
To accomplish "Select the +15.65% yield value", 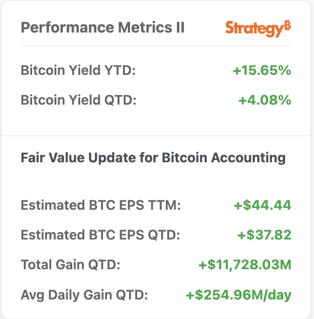I will (262, 71).
